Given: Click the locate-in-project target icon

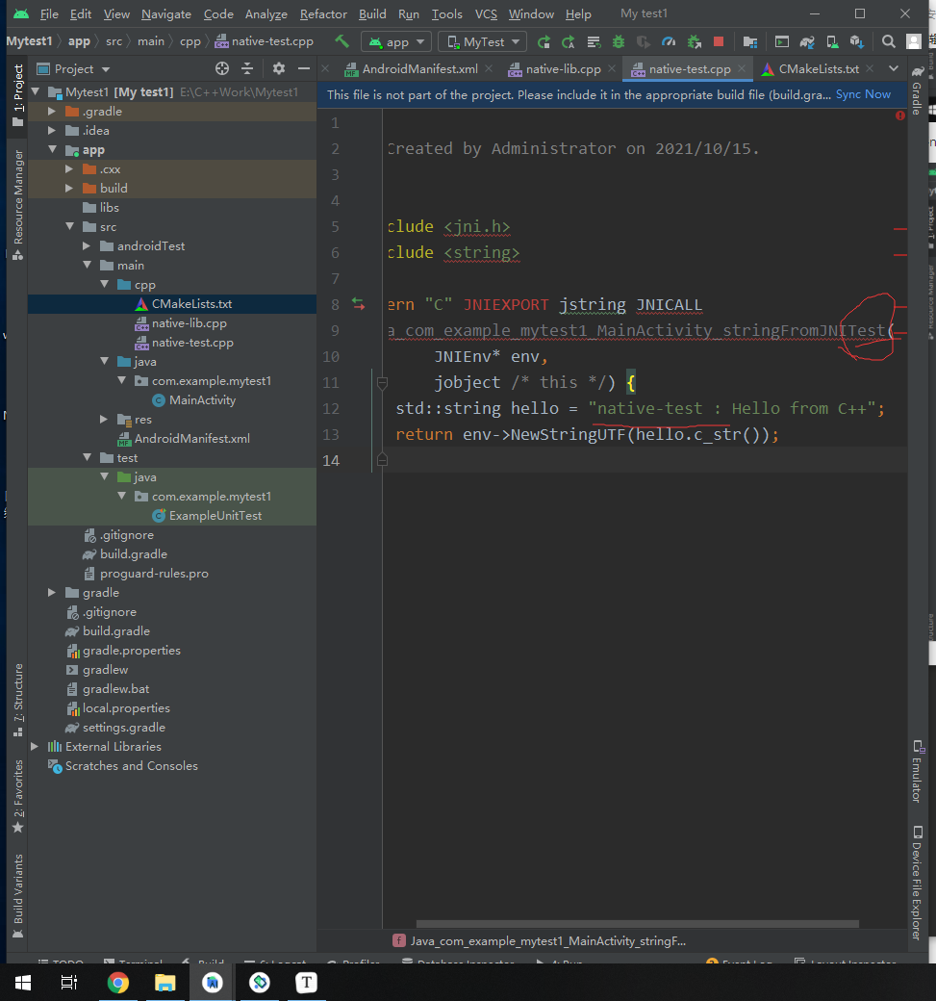Looking at the screenshot, I should [x=222, y=68].
